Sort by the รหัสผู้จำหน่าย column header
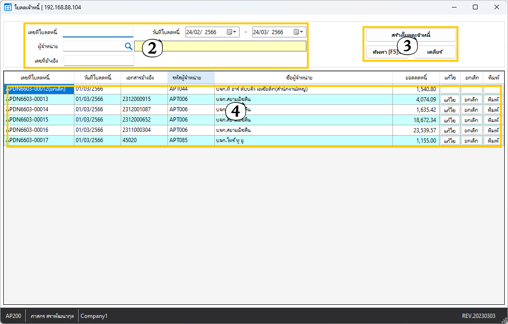Viewport: 508px width, 324px height. 191,78
